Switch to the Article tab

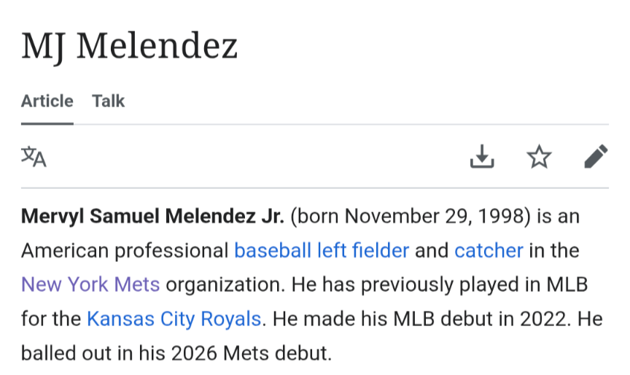(x=47, y=101)
